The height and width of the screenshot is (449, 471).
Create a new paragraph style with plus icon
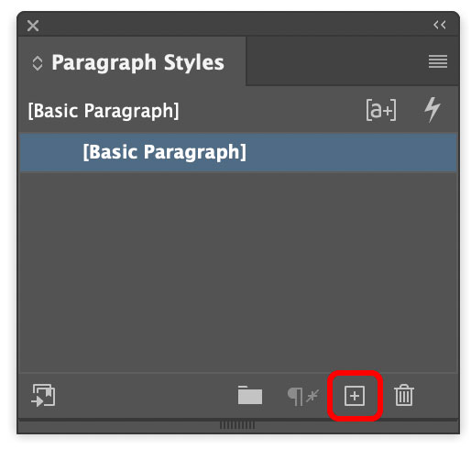click(355, 396)
